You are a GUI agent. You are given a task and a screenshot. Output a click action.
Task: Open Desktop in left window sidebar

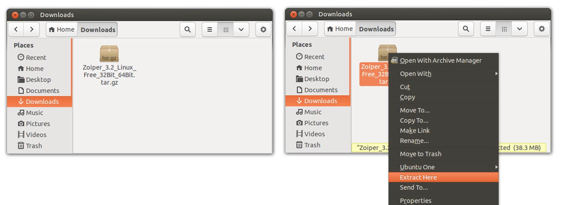39,79
